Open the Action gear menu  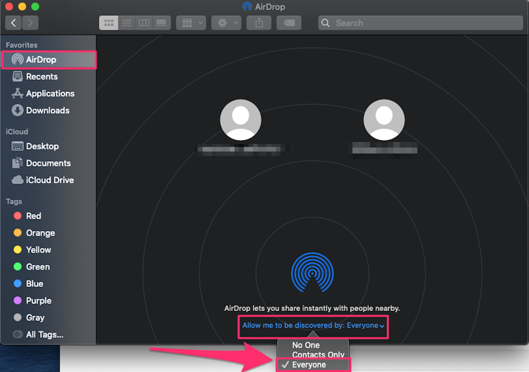tap(226, 23)
